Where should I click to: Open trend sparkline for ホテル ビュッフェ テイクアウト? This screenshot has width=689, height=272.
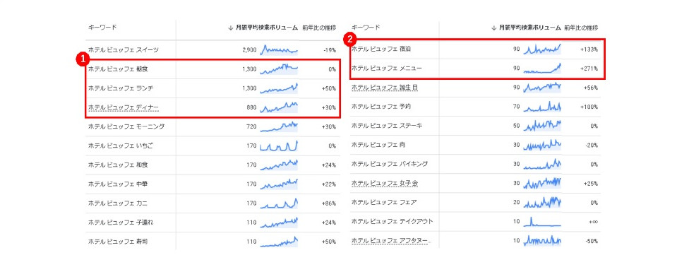pyautogui.click(x=542, y=221)
